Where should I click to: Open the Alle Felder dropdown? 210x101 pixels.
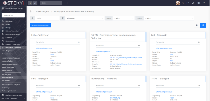click(85, 18)
